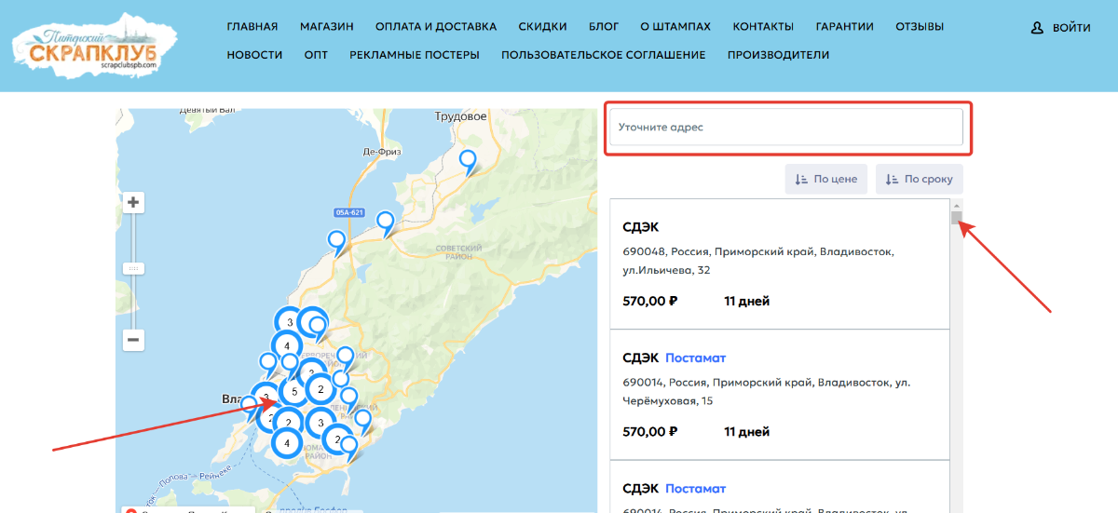Image resolution: width=1118 pixels, height=513 pixels.
Task: Navigate to the БЛОГ section
Action: pyautogui.click(x=604, y=27)
